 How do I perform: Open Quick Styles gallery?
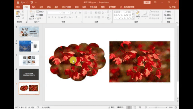point(145,15)
